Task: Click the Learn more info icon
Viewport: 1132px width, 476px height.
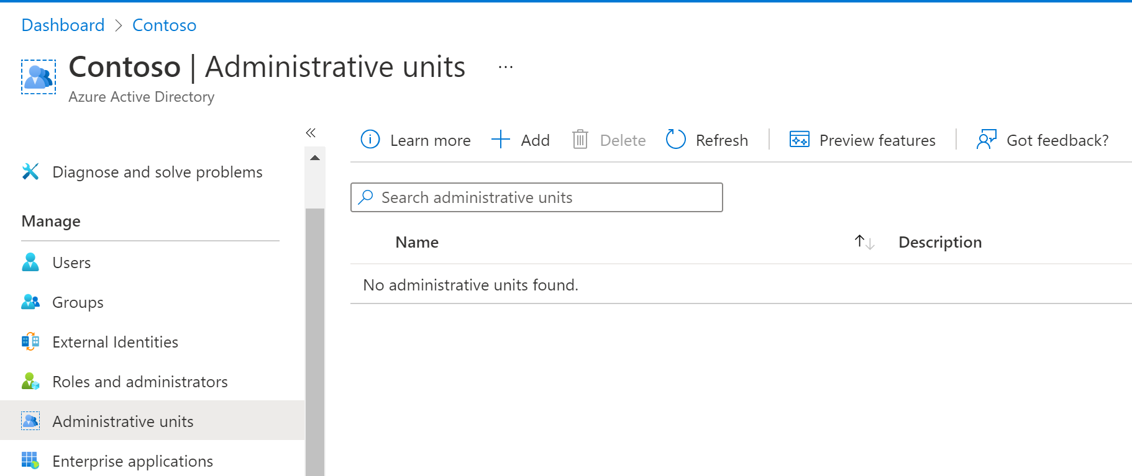Action: click(370, 140)
